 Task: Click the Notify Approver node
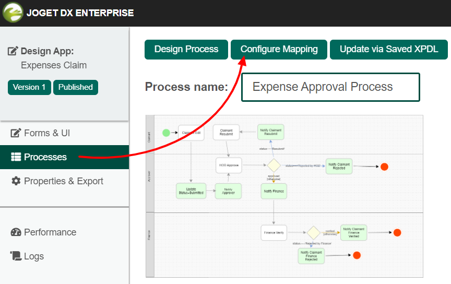pos(228,191)
